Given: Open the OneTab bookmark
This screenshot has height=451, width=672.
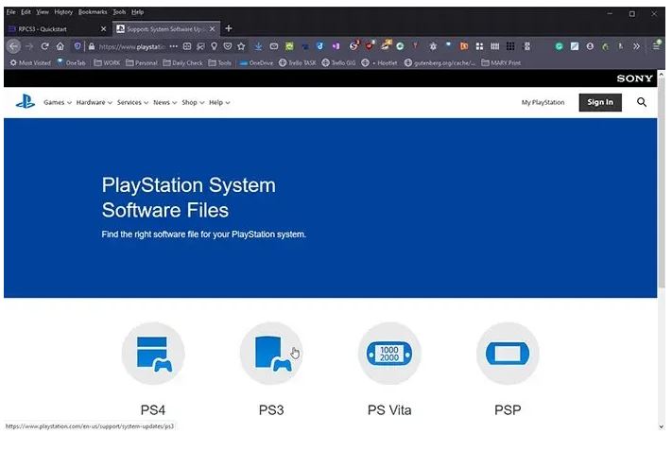Looking at the screenshot, I should 71,62.
